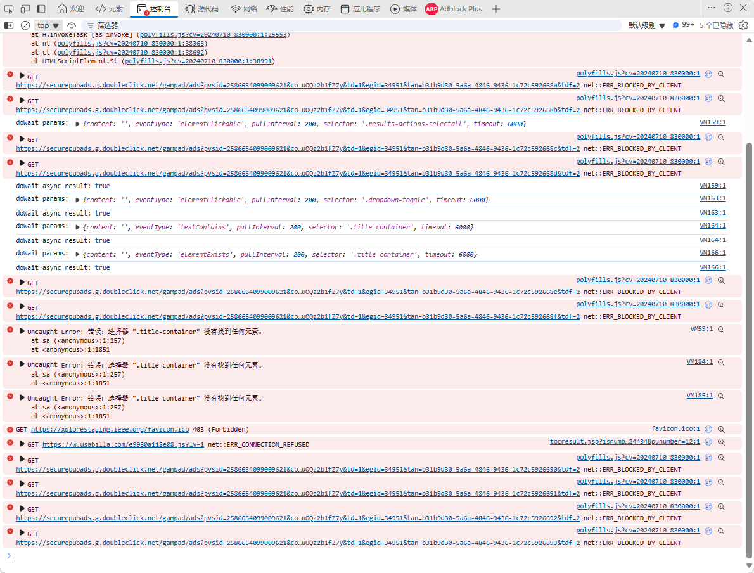
Task: Click the scrollbar up arrow
Action: coord(749,41)
